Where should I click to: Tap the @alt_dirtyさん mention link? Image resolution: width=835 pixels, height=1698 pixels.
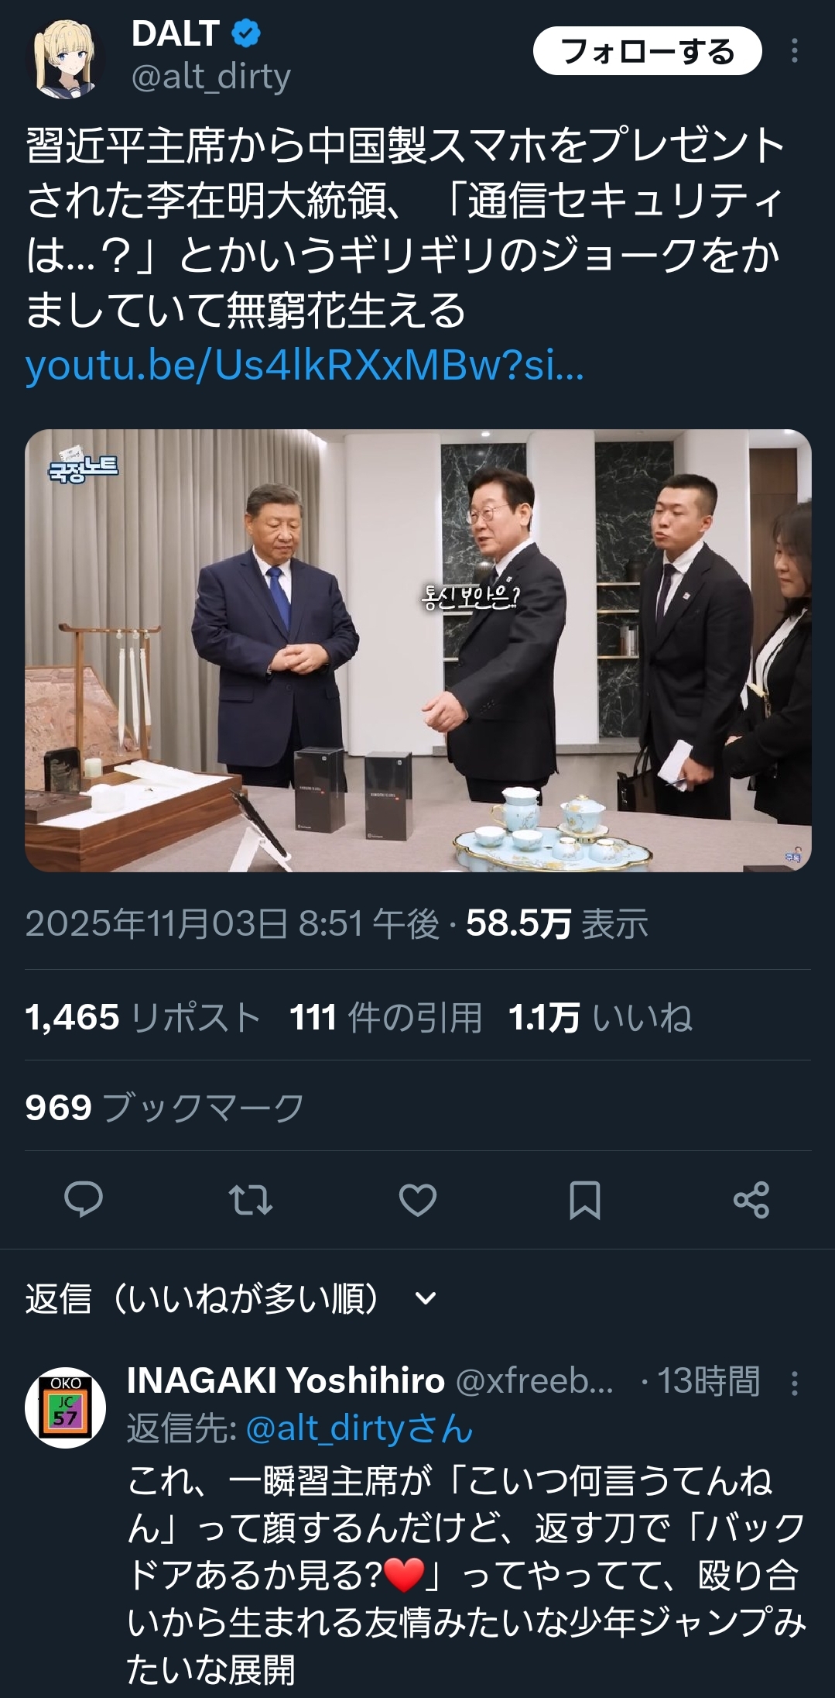click(x=359, y=1428)
